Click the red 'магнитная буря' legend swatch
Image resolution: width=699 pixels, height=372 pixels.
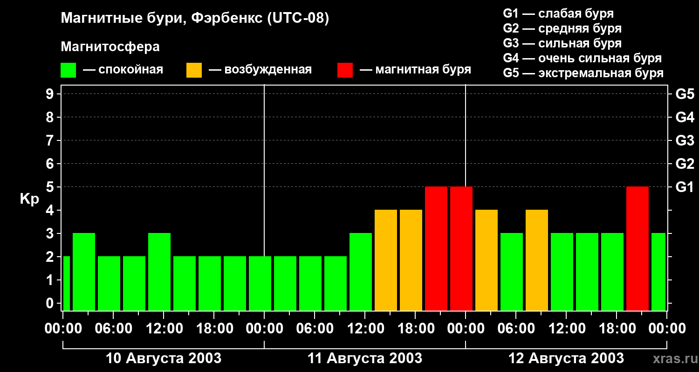pos(345,70)
